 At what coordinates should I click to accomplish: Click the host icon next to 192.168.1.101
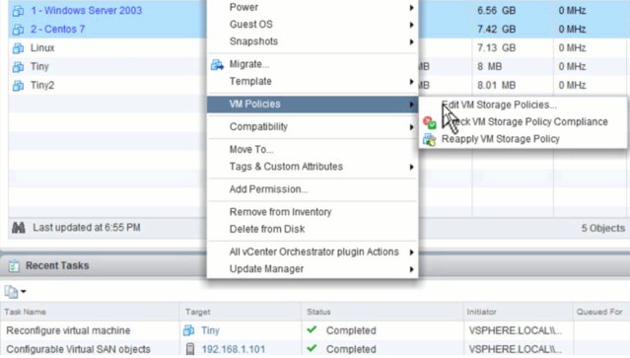click(190, 349)
